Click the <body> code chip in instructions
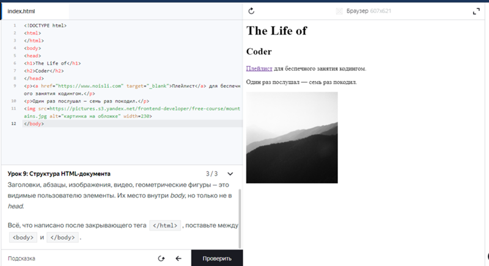This screenshot has height=266, width=489. coord(23,237)
